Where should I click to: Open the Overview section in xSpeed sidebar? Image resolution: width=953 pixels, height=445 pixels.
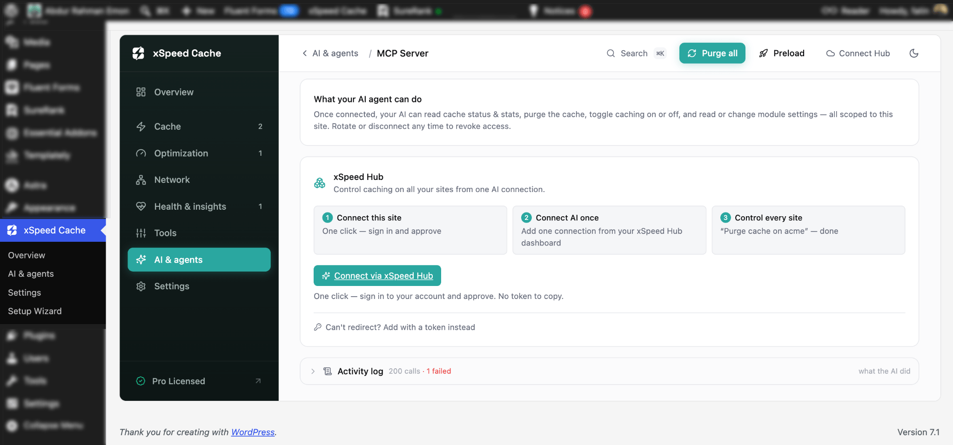(x=199, y=92)
